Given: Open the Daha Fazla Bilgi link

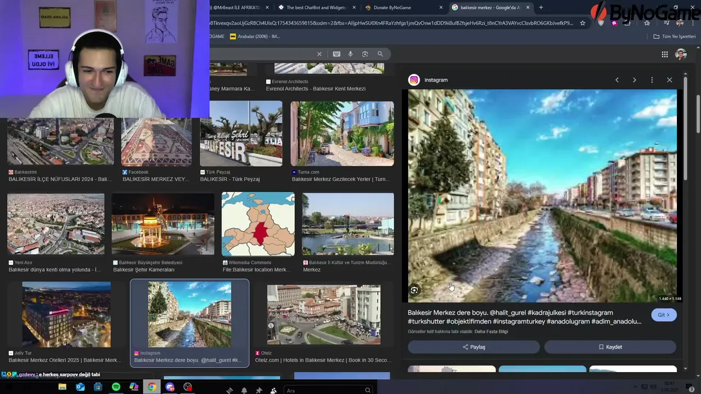Looking at the screenshot, I should tap(491, 332).
